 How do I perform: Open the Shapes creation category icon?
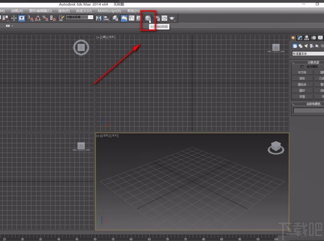click(x=301, y=46)
